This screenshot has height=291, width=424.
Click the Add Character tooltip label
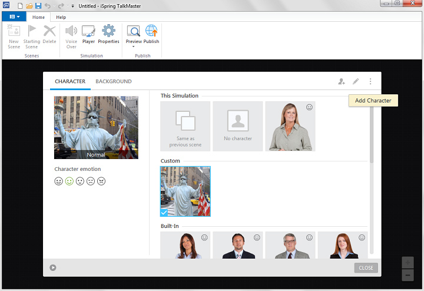tap(373, 100)
